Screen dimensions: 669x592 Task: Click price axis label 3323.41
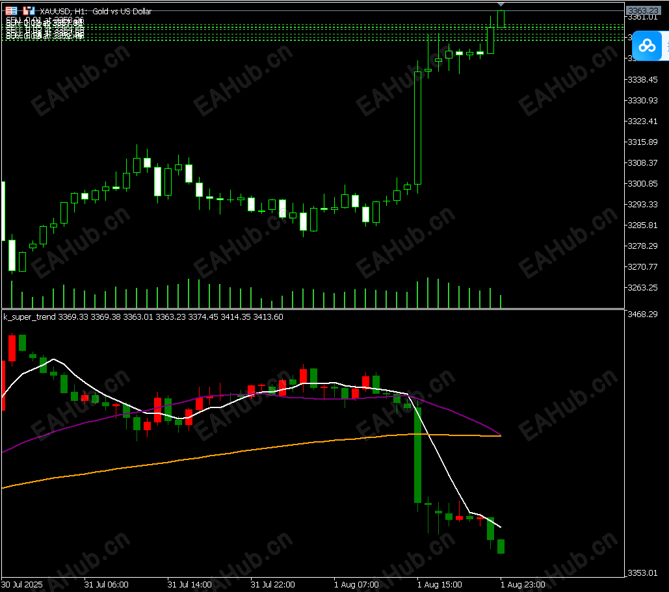point(643,121)
